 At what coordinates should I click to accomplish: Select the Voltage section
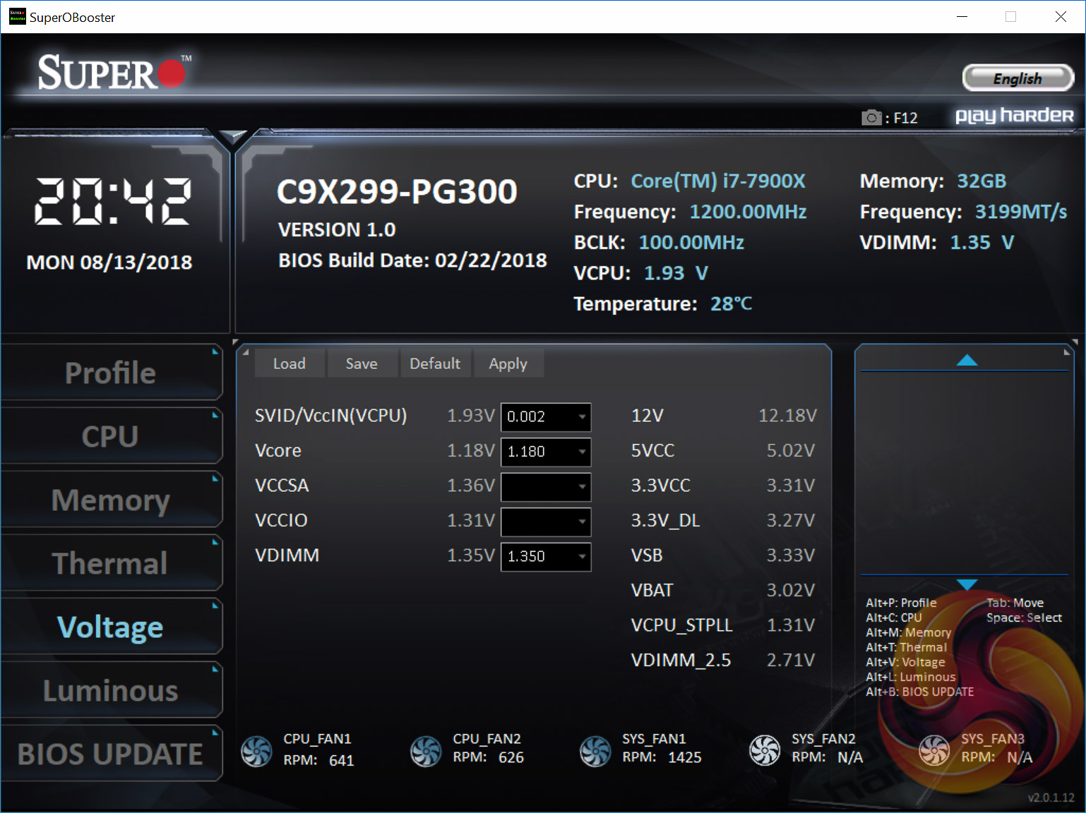click(111, 627)
